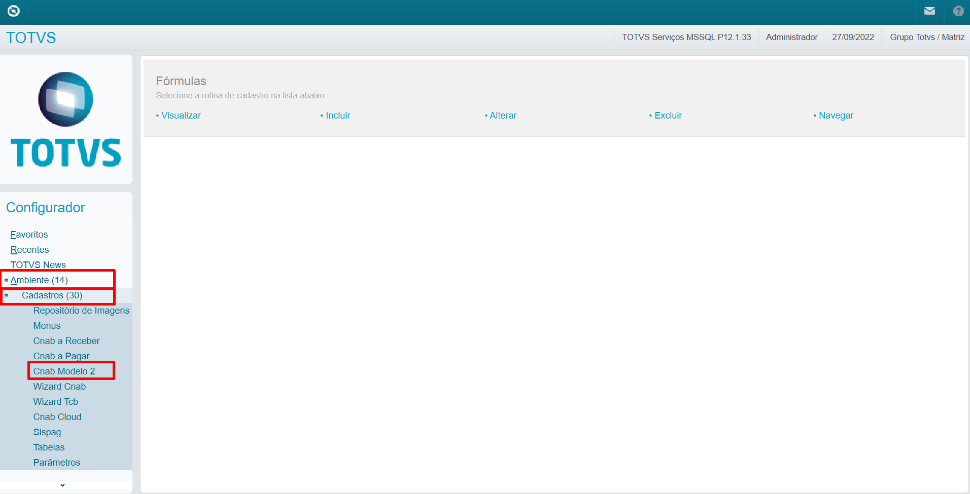Viewport: 970px width, 494px height.
Task: Open Cnab Modelo 2
Action: click(x=64, y=371)
